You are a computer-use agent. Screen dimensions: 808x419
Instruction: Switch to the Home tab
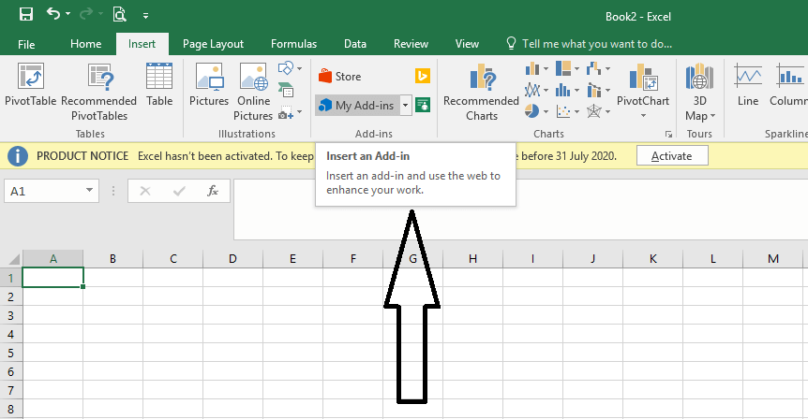85,44
